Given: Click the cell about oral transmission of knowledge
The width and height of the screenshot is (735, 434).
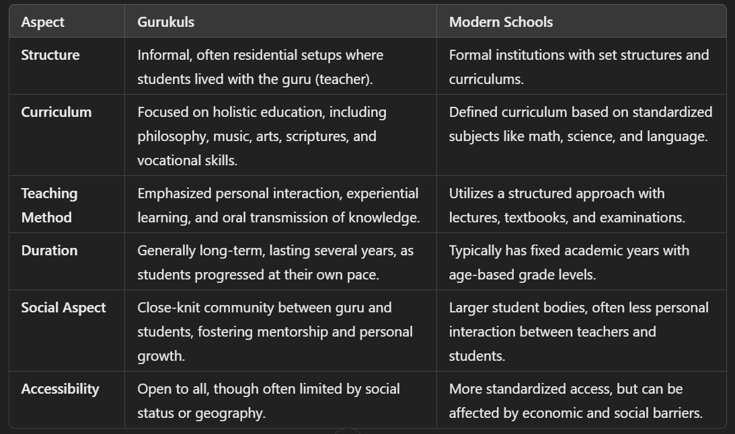Looking at the screenshot, I should [x=278, y=205].
